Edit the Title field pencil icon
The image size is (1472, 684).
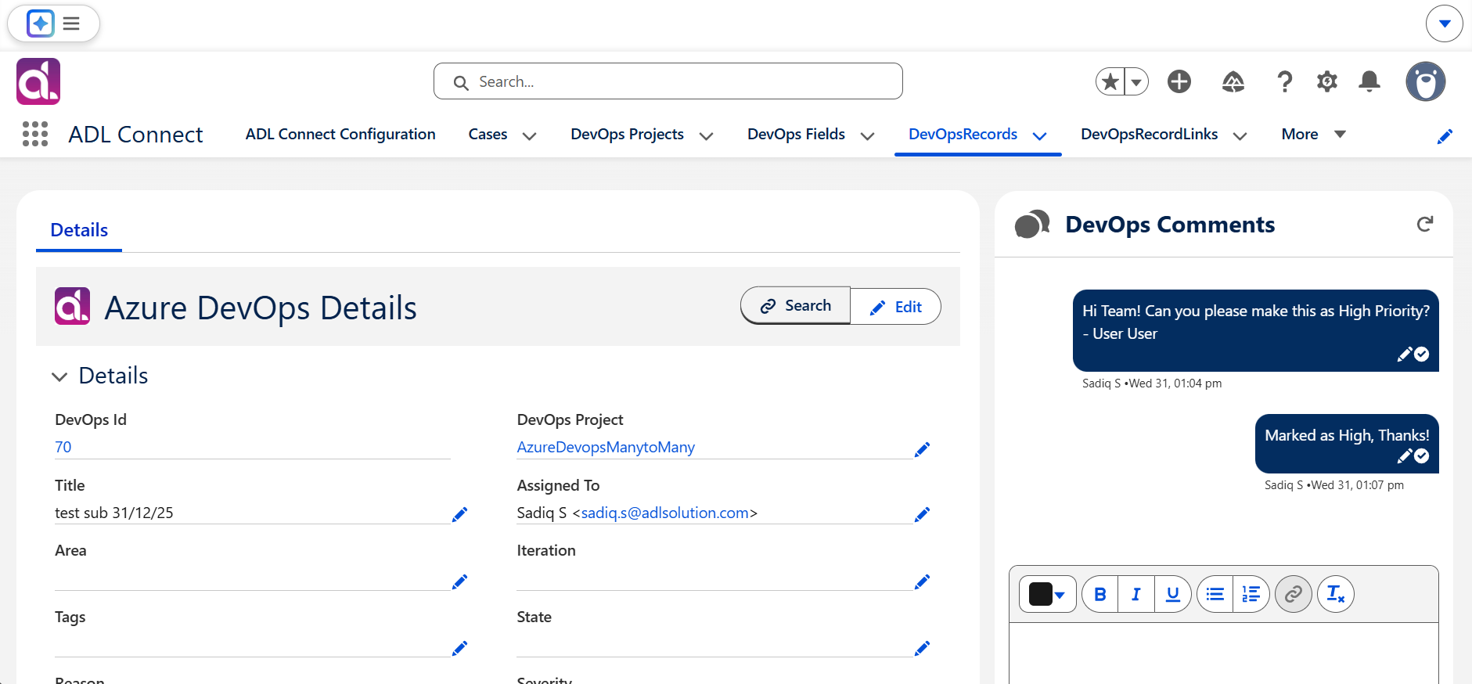point(459,514)
